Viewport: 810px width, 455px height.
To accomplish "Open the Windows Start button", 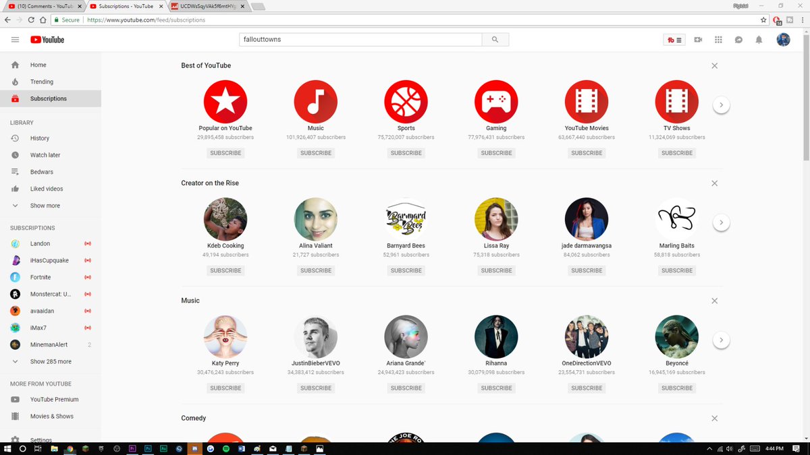I will (7, 448).
